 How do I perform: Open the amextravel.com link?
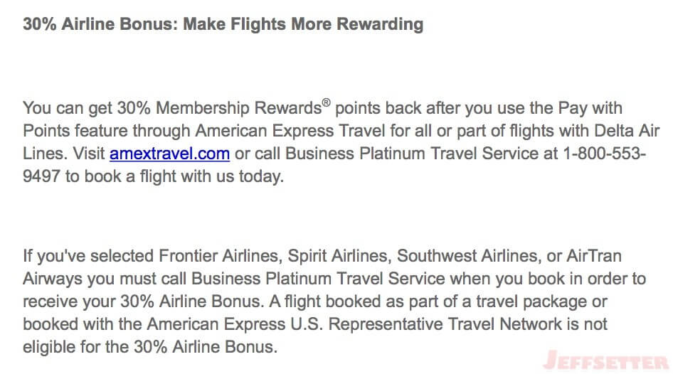click(x=169, y=154)
